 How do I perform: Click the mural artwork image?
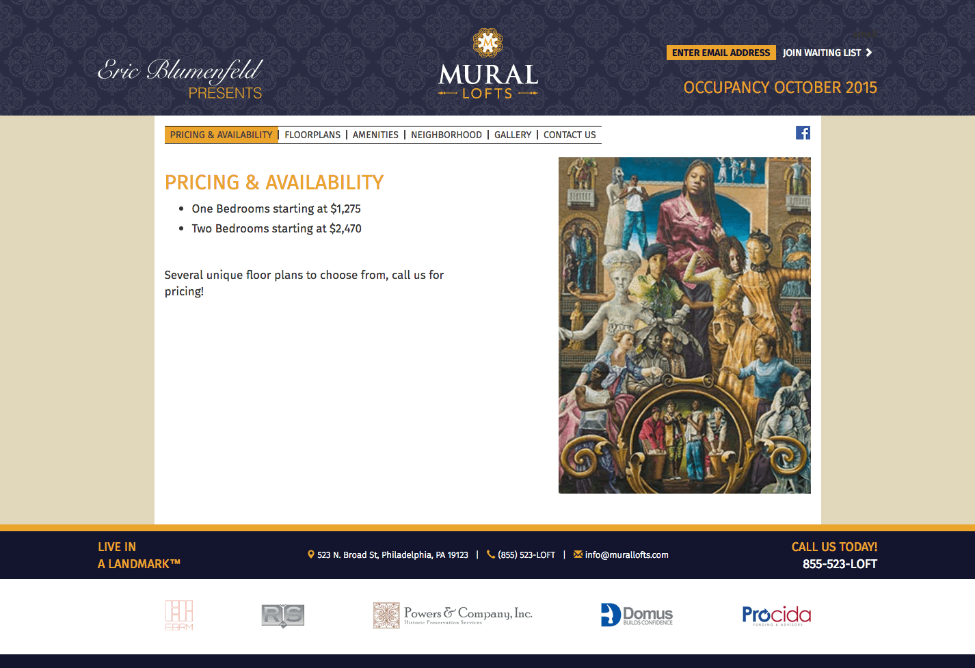click(x=684, y=325)
